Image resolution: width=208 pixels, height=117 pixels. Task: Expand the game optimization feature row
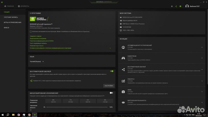pyautogui.click(x=202, y=47)
